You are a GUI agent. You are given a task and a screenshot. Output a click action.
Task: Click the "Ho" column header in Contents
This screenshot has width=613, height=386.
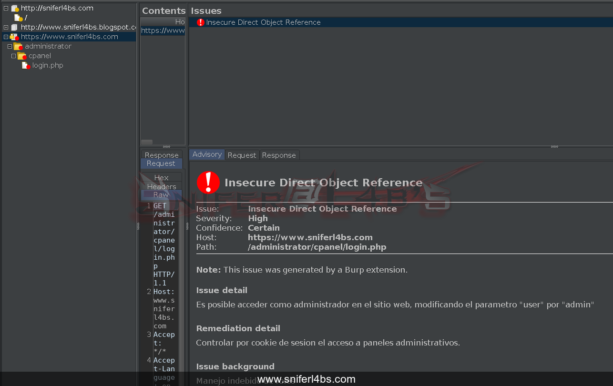[163, 22]
